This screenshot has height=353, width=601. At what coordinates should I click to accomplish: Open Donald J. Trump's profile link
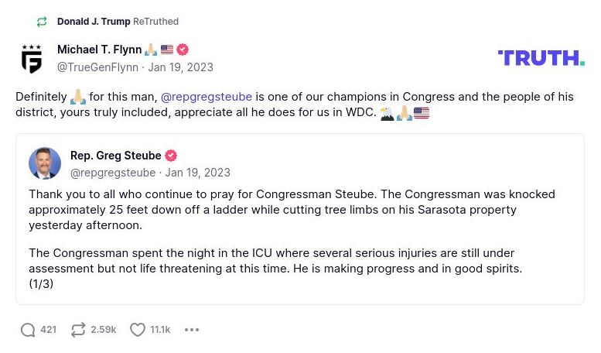[94, 22]
